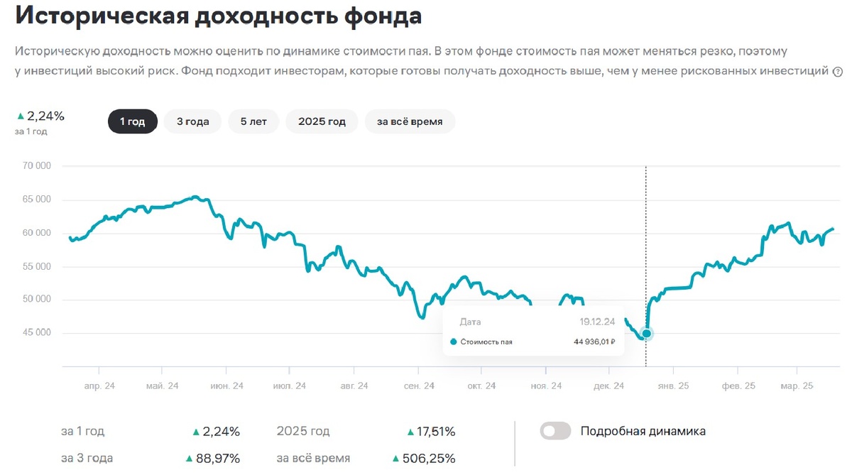Click the "506,25%" total return value
The width and height of the screenshot is (852, 475).
427,457
